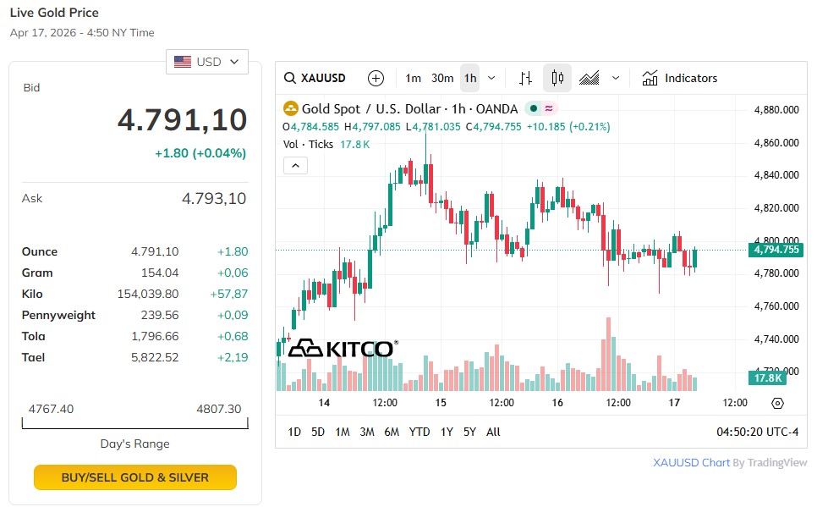Click the Buy/Sell Gold & Silver button
This screenshot has height=507, width=817.
pyautogui.click(x=135, y=477)
